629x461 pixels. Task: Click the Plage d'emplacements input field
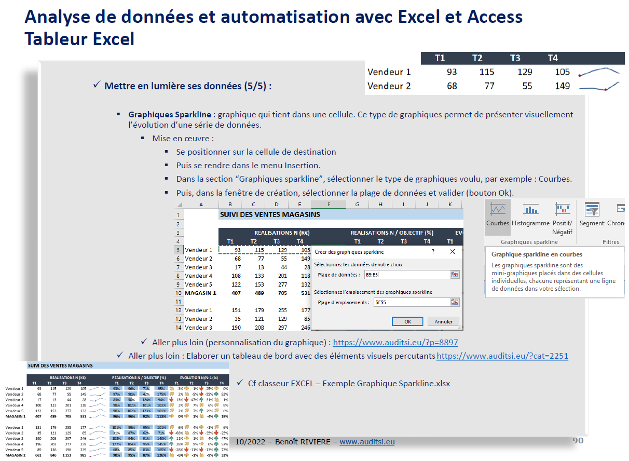[x=412, y=302]
